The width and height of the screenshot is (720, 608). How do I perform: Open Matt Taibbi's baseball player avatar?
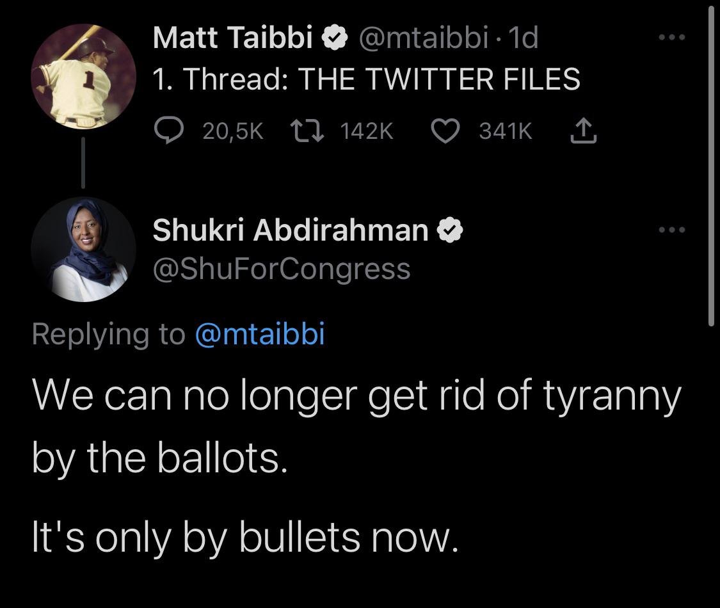coord(83,79)
